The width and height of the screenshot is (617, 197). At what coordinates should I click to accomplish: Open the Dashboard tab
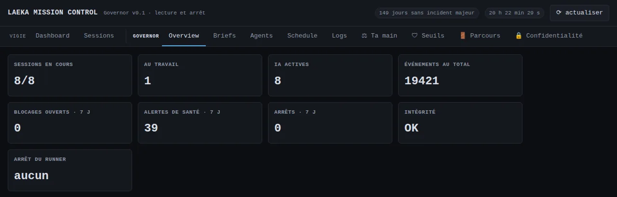53,36
